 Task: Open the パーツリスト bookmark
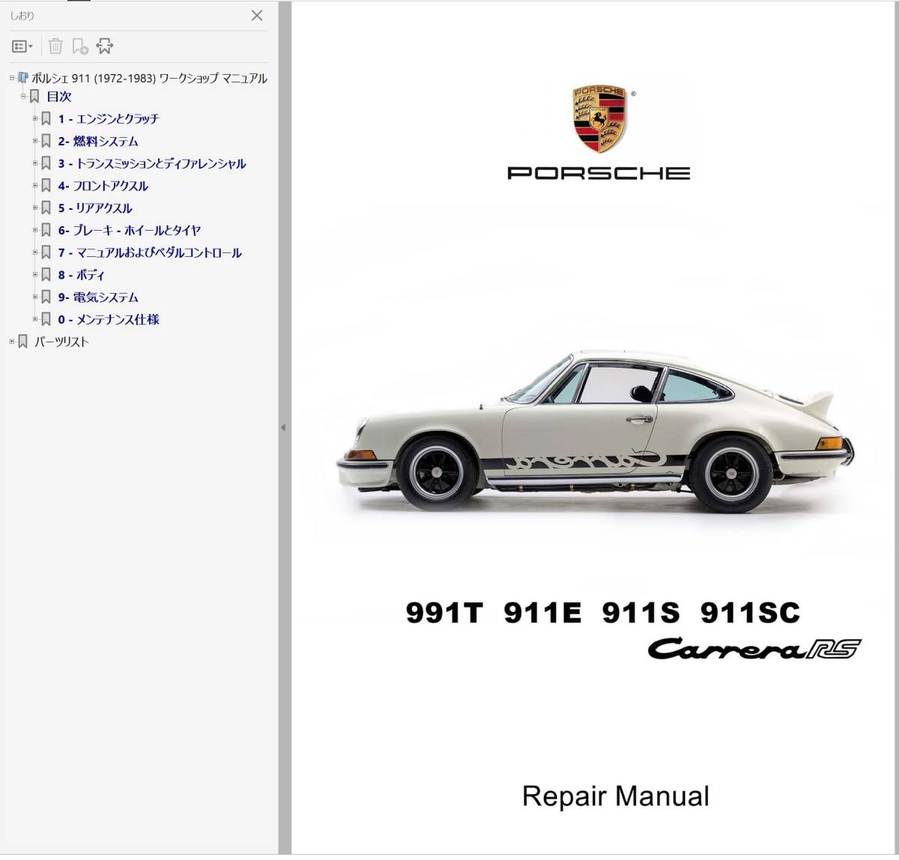tap(61, 342)
